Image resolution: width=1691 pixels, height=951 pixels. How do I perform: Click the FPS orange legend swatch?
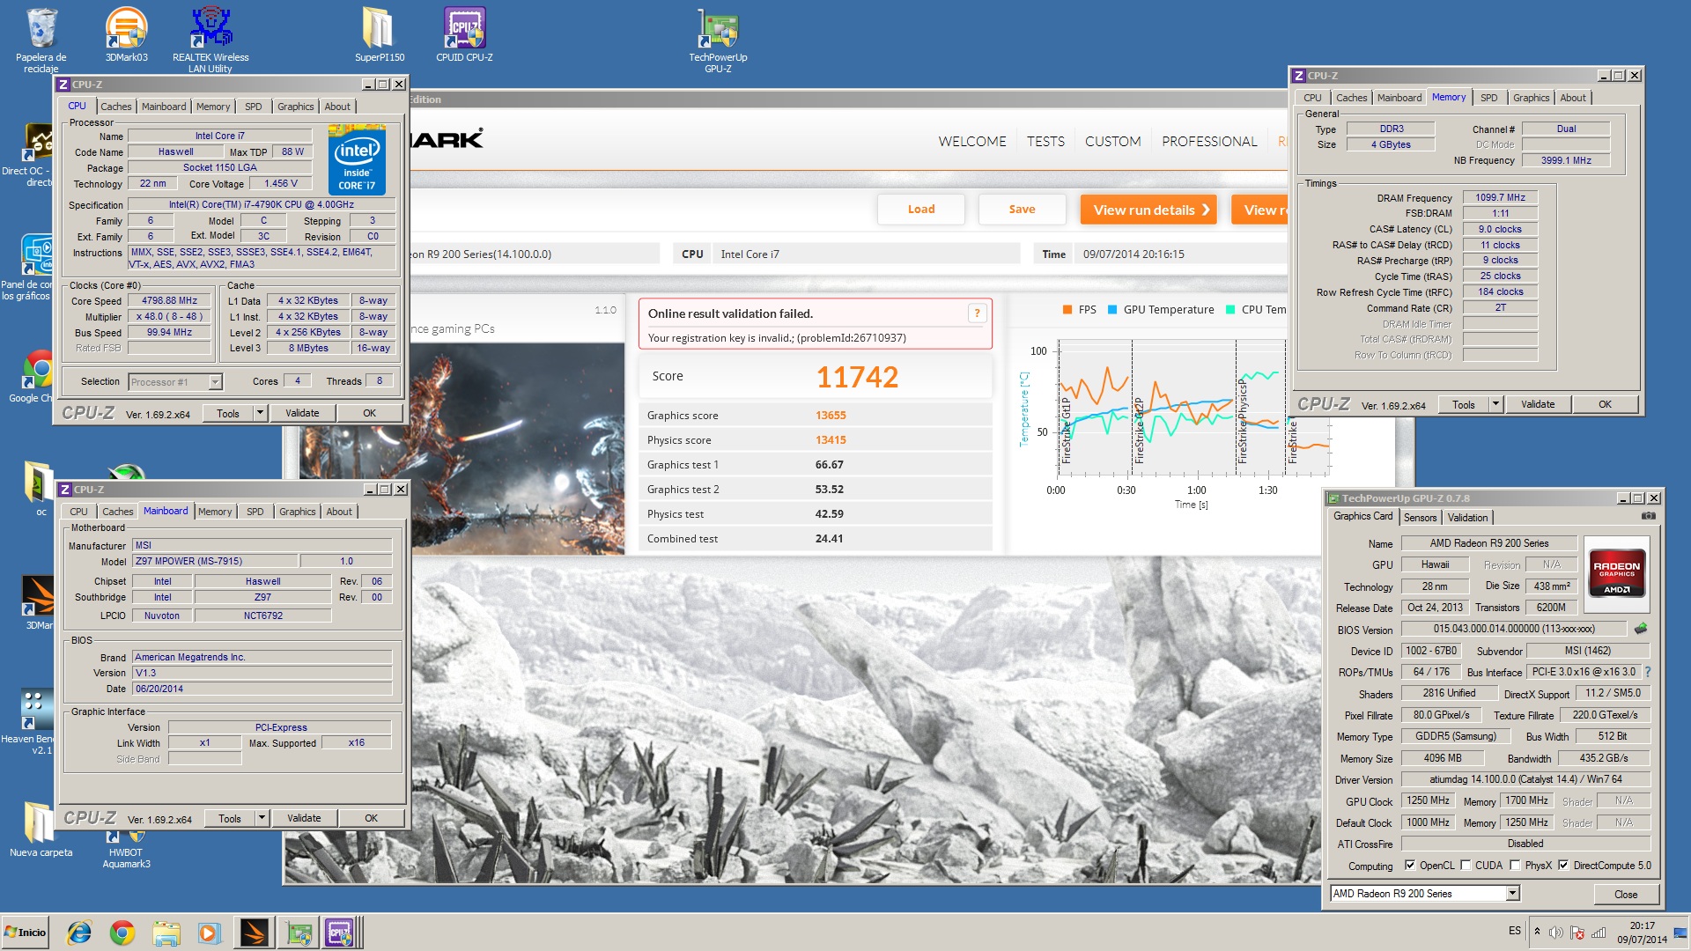coord(1067,310)
